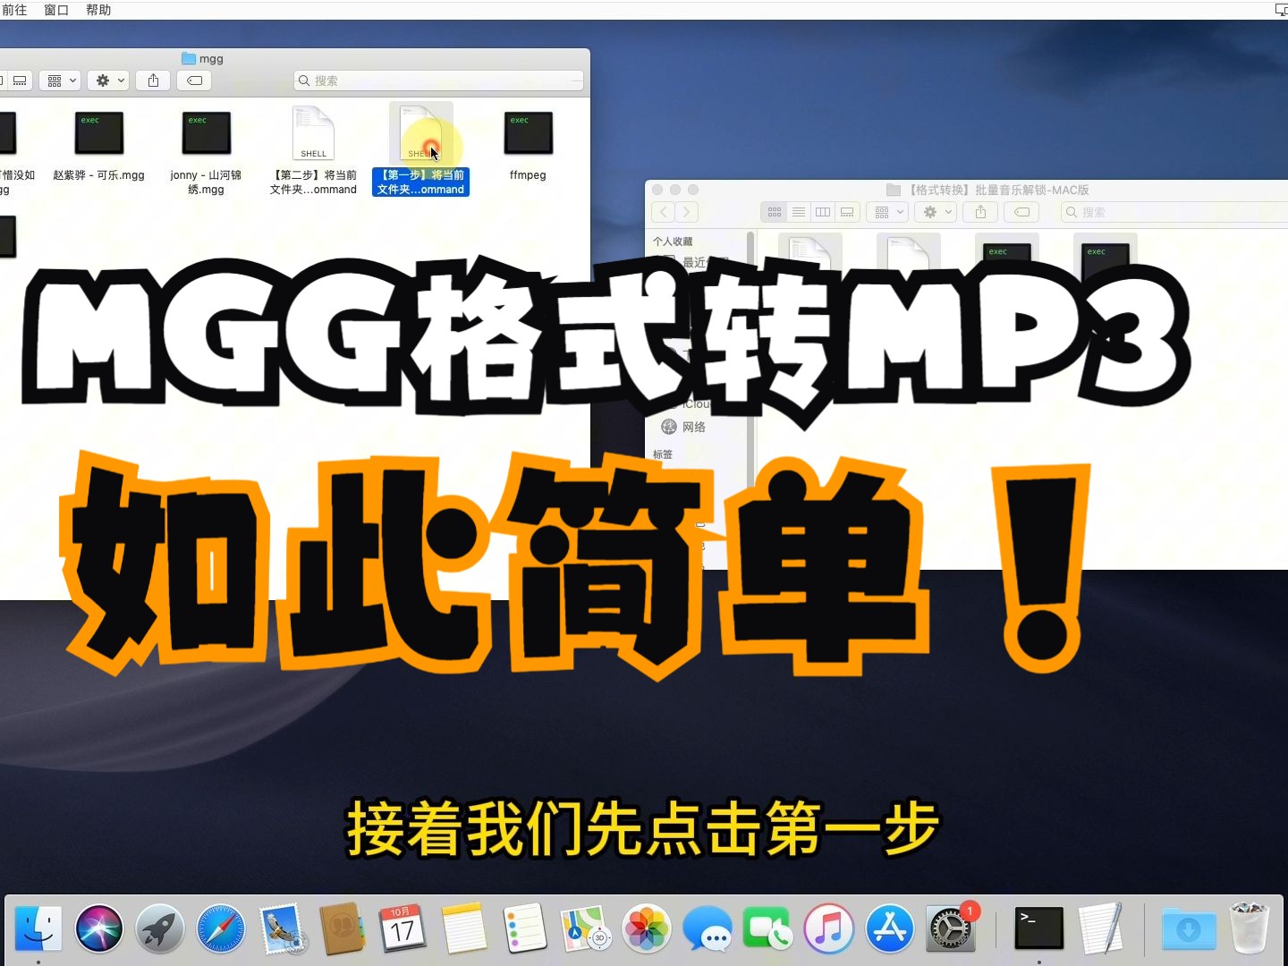Select the 【第二步】 shell command file
Viewport: 1288px width, 966px height.
(313, 150)
